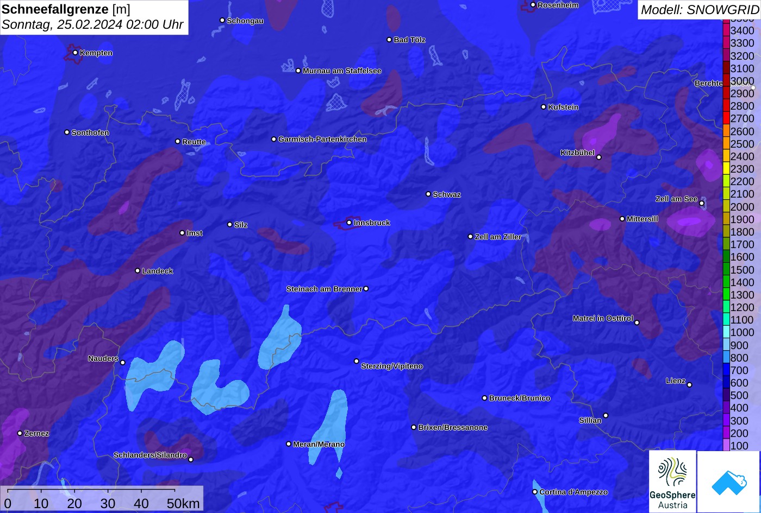This screenshot has height=513, width=761.
Task: Select the 2000 m legend color swatch
Action: click(x=726, y=206)
